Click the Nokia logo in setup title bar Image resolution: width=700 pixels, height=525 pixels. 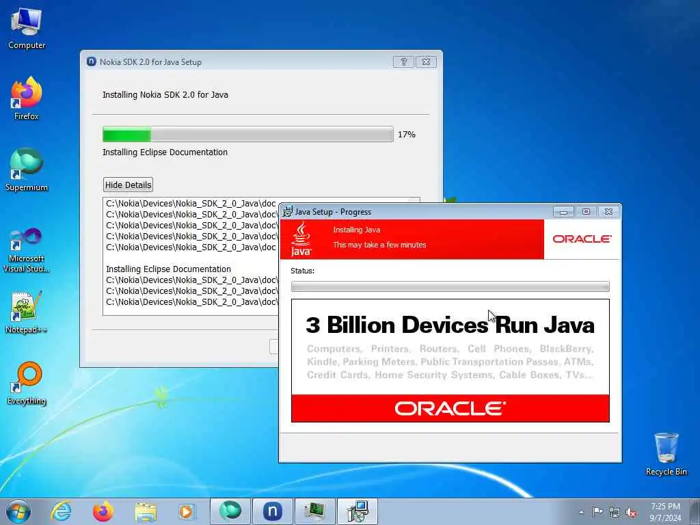[92, 62]
